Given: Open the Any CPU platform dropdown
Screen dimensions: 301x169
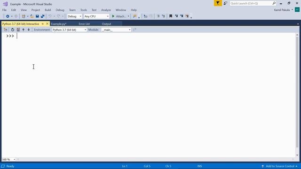Looking at the screenshot, I should coord(96,16).
